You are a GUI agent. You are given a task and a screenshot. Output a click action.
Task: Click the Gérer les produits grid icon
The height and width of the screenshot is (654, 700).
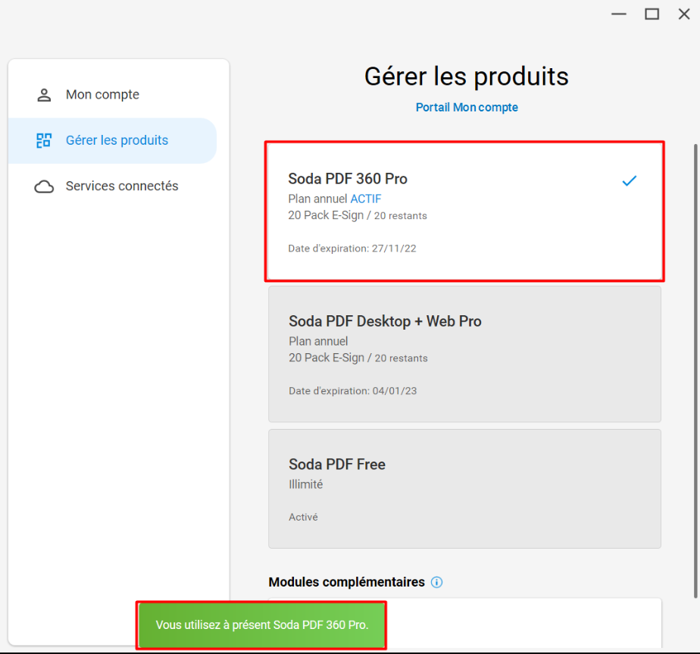pos(44,140)
